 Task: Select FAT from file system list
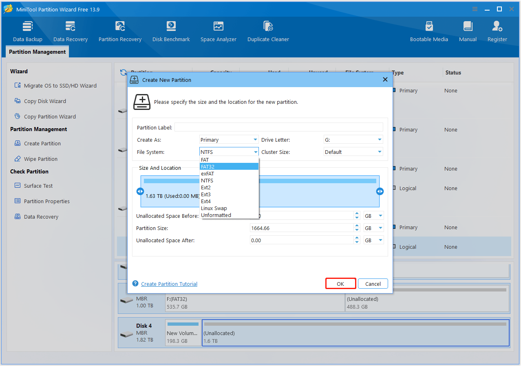(229, 160)
